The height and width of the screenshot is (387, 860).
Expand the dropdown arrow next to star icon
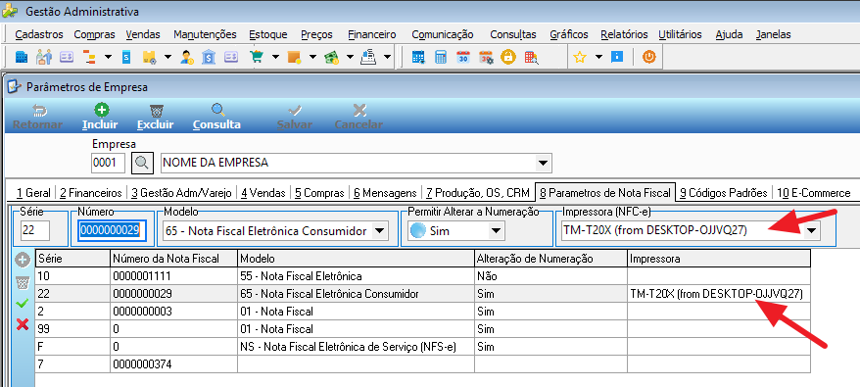tap(598, 57)
